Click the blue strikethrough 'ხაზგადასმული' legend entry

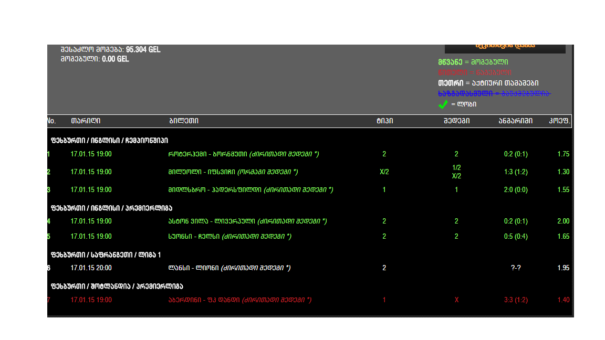coord(494,93)
